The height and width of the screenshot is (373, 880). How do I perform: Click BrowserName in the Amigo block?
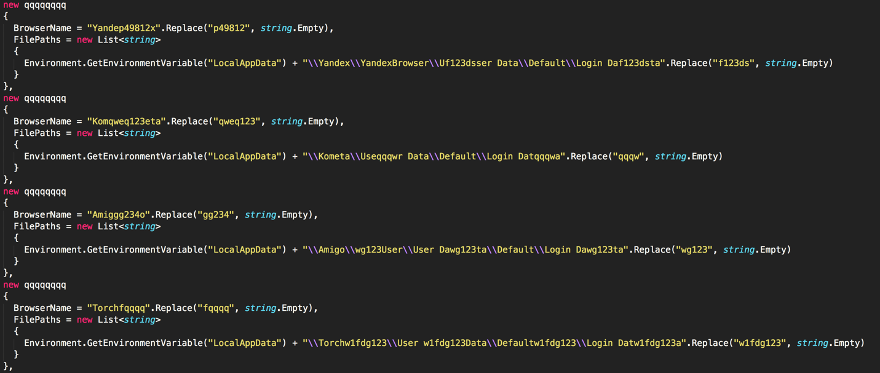[42, 215]
